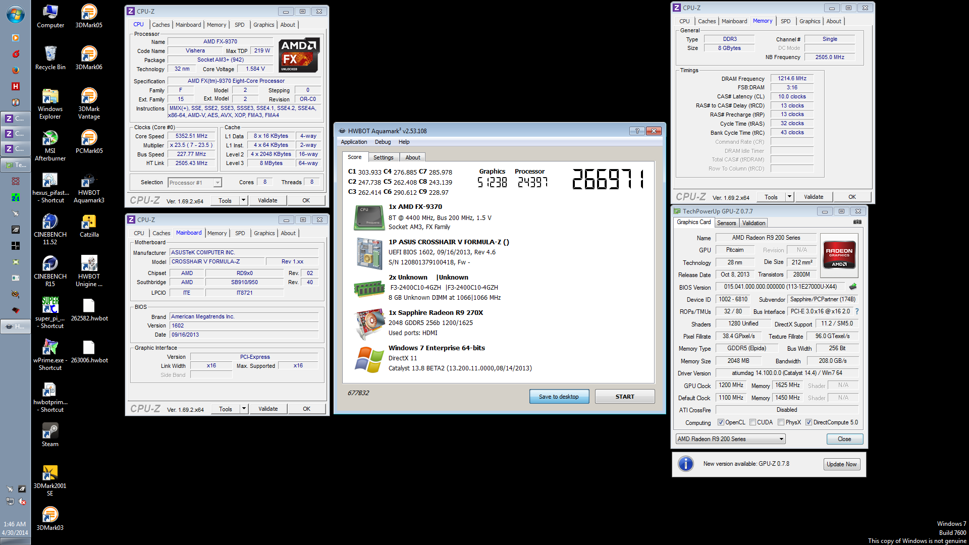Launch the super_pi shortcut

pyautogui.click(x=50, y=313)
